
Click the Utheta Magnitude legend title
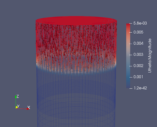[x=150, y=56]
